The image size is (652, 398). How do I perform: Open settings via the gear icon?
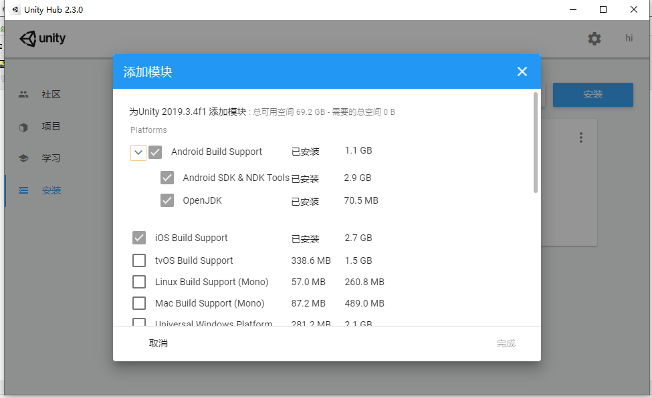(594, 39)
